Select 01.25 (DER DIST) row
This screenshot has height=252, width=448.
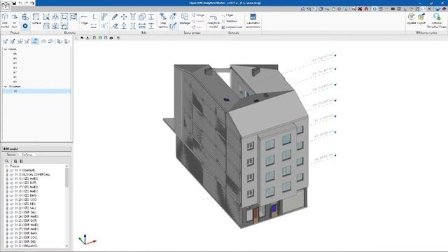coord(26,221)
